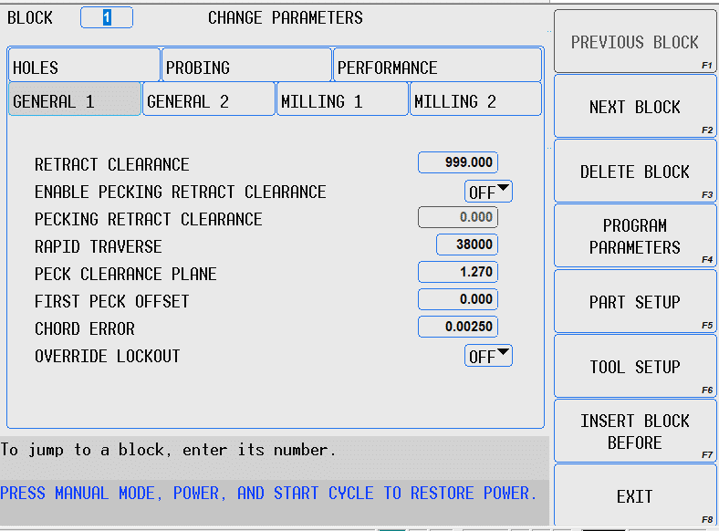719x531 pixels.
Task: Select the Milling 2 tab
Action: click(x=475, y=100)
